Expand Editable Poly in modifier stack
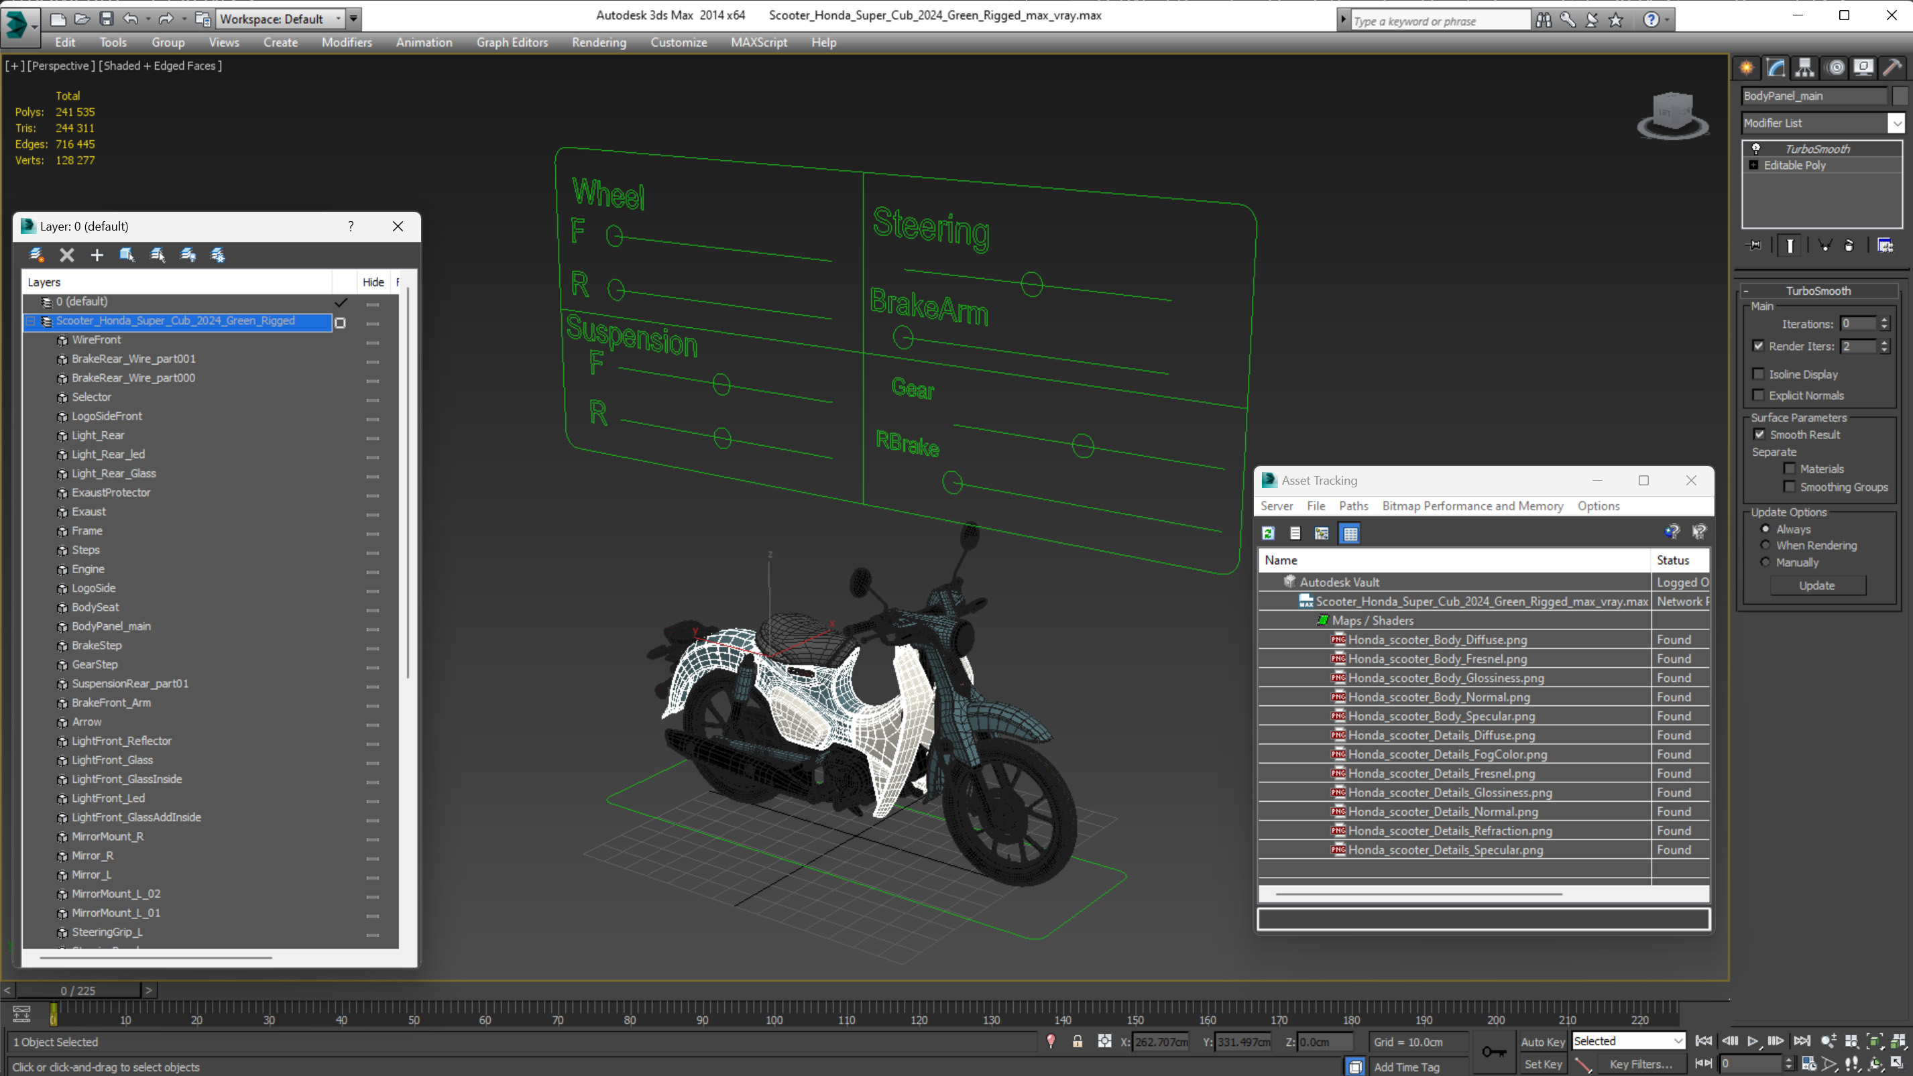The image size is (1913, 1076). pyautogui.click(x=1754, y=165)
